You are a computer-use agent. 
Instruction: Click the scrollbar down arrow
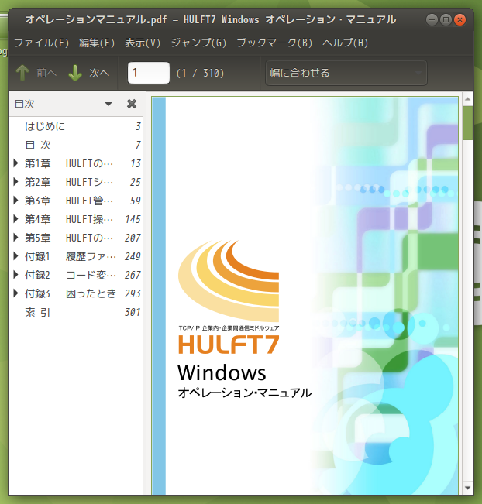tap(467, 488)
